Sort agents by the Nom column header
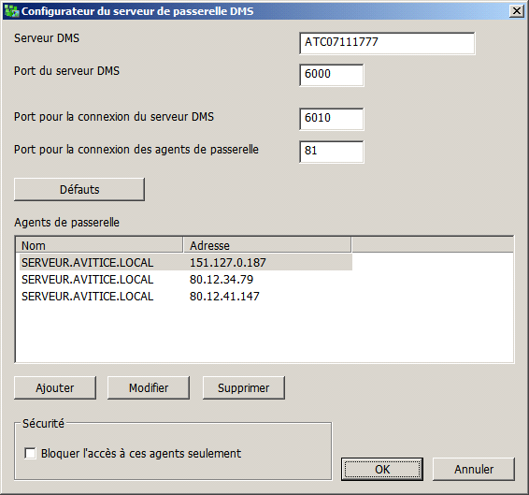 coord(99,245)
